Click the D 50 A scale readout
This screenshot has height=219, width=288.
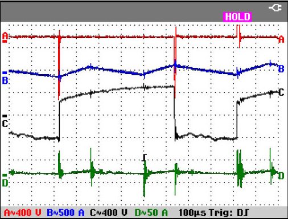[x=151, y=213]
